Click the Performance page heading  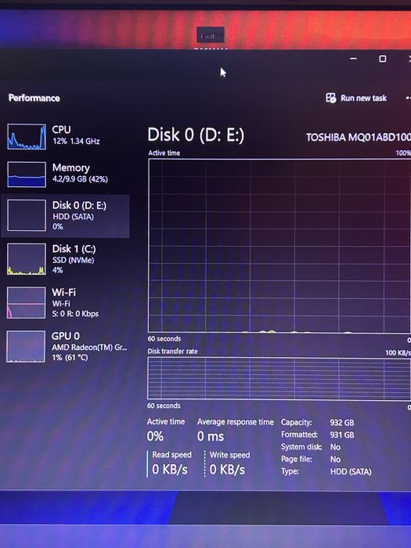34,98
